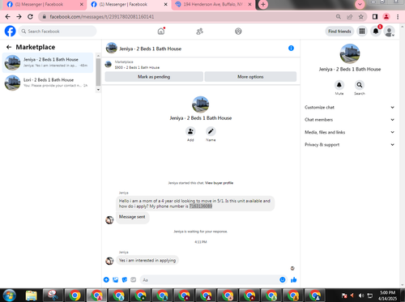Open more actions plus icon
Image resolution: width=405 pixels, height=302 pixels.
pyautogui.click(x=106, y=280)
